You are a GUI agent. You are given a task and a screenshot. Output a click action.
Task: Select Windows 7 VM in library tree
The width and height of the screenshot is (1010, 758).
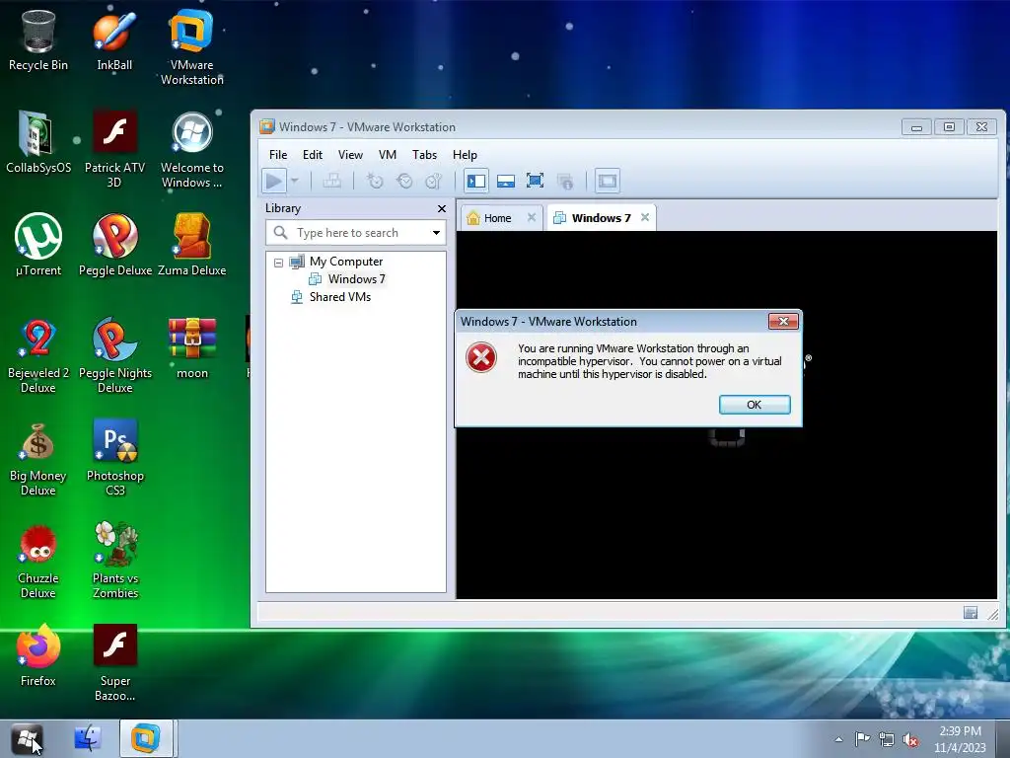tap(355, 279)
